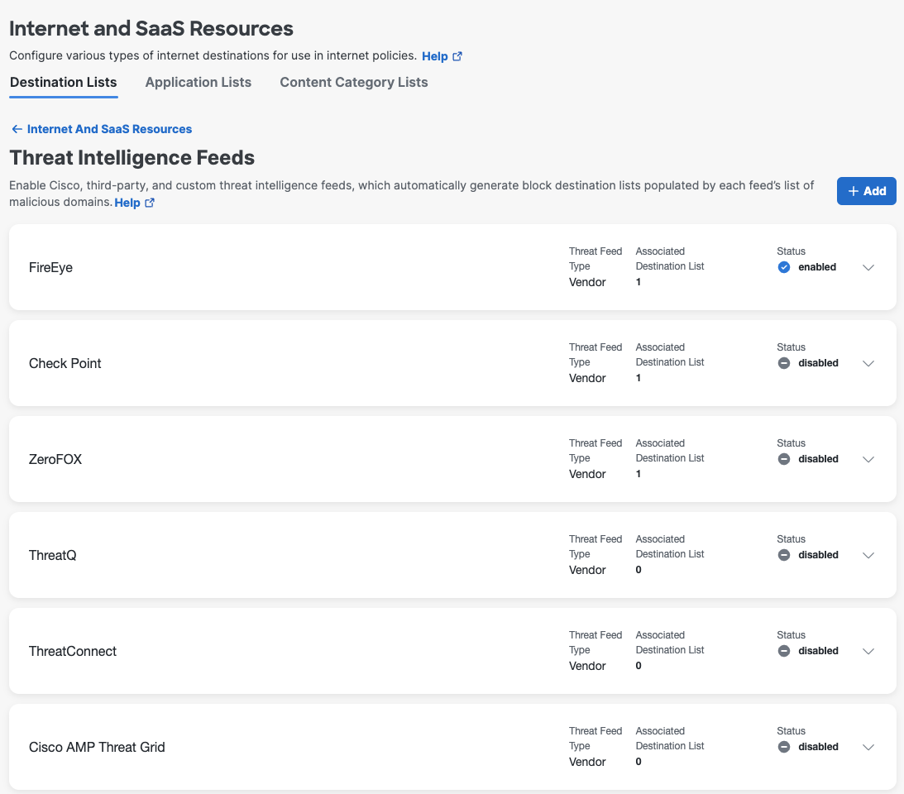Expand the ThreatConnect feed row chevron
The height and width of the screenshot is (794, 904).
868,651
